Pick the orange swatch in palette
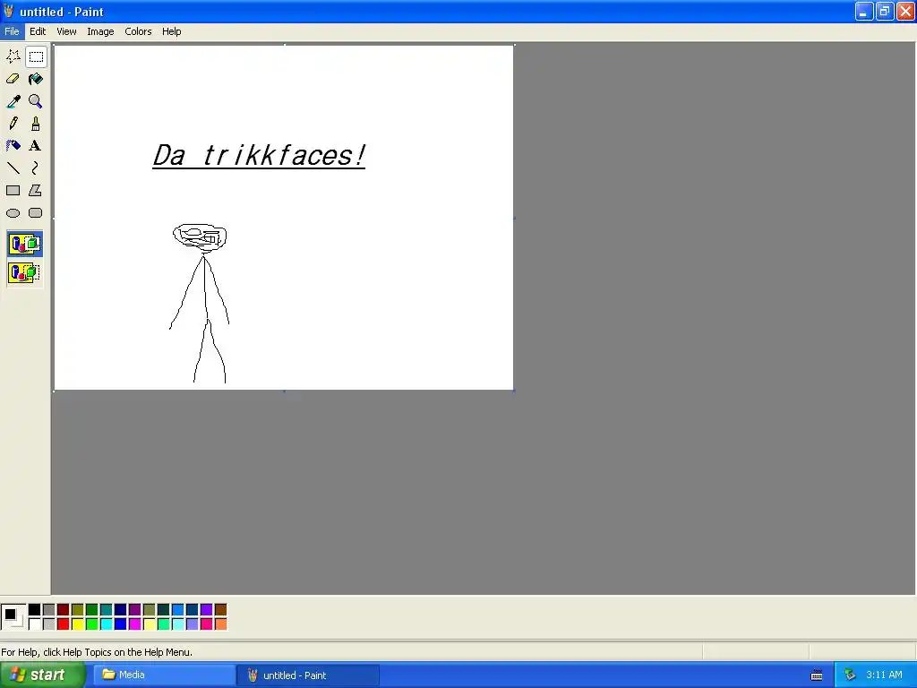Viewport: 917px width, 688px height. tap(220, 624)
